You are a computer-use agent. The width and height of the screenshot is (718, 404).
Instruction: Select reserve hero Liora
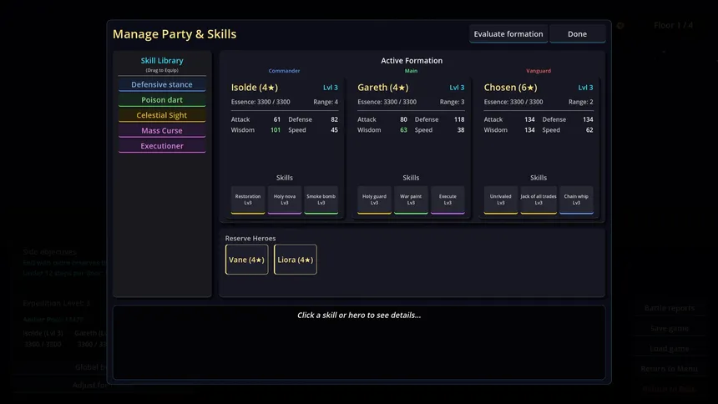296,260
